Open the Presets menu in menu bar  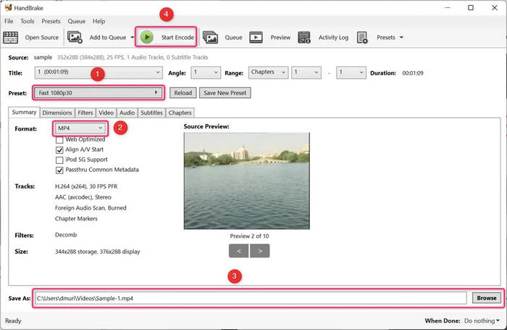[x=51, y=21]
